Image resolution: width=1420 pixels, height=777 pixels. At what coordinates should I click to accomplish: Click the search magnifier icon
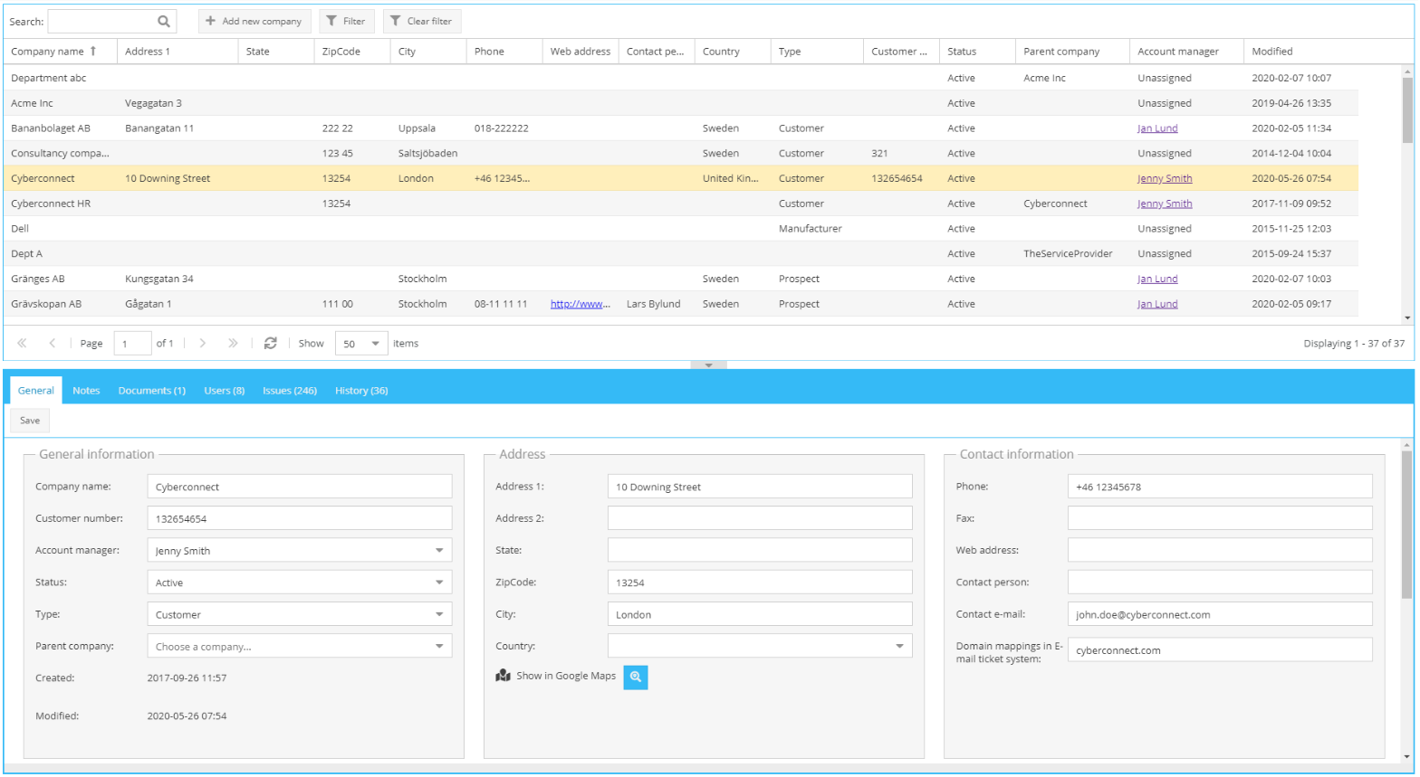point(164,21)
